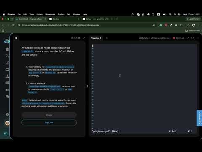Open the All Bookmarks folder
The width and height of the screenshot is (202, 152).
point(192,31)
